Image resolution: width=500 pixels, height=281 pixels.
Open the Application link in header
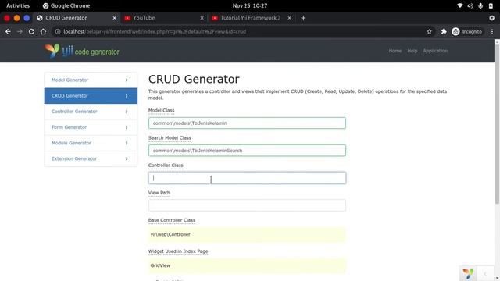[435, 51]
